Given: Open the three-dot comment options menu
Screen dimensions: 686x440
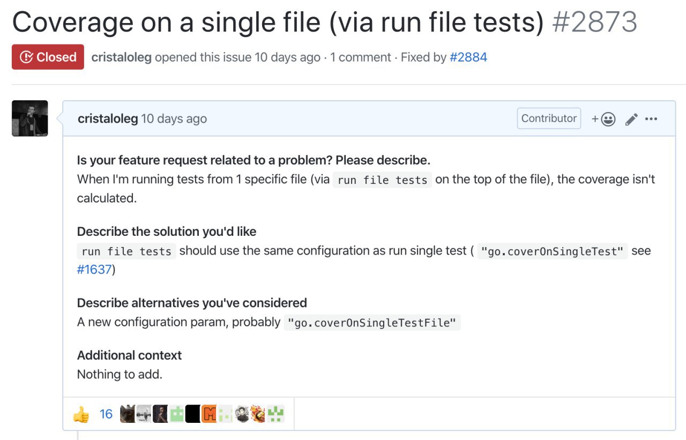Looking at the screenshot, I should tap(651, 119).
